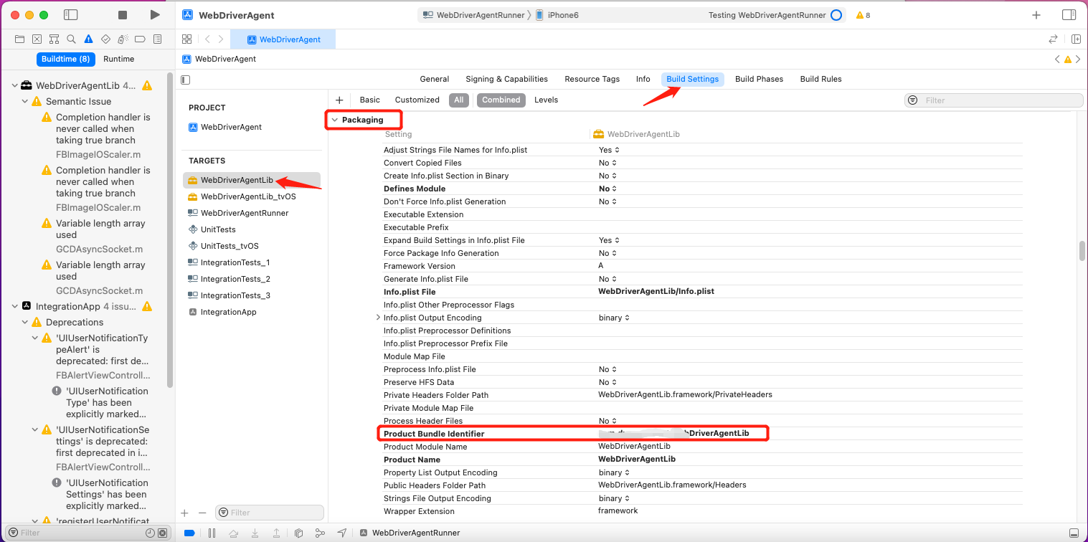The width and height of the screenshot is (1088, 542).
Task: Open the Build Phases tab
Action: coord(759,79)
